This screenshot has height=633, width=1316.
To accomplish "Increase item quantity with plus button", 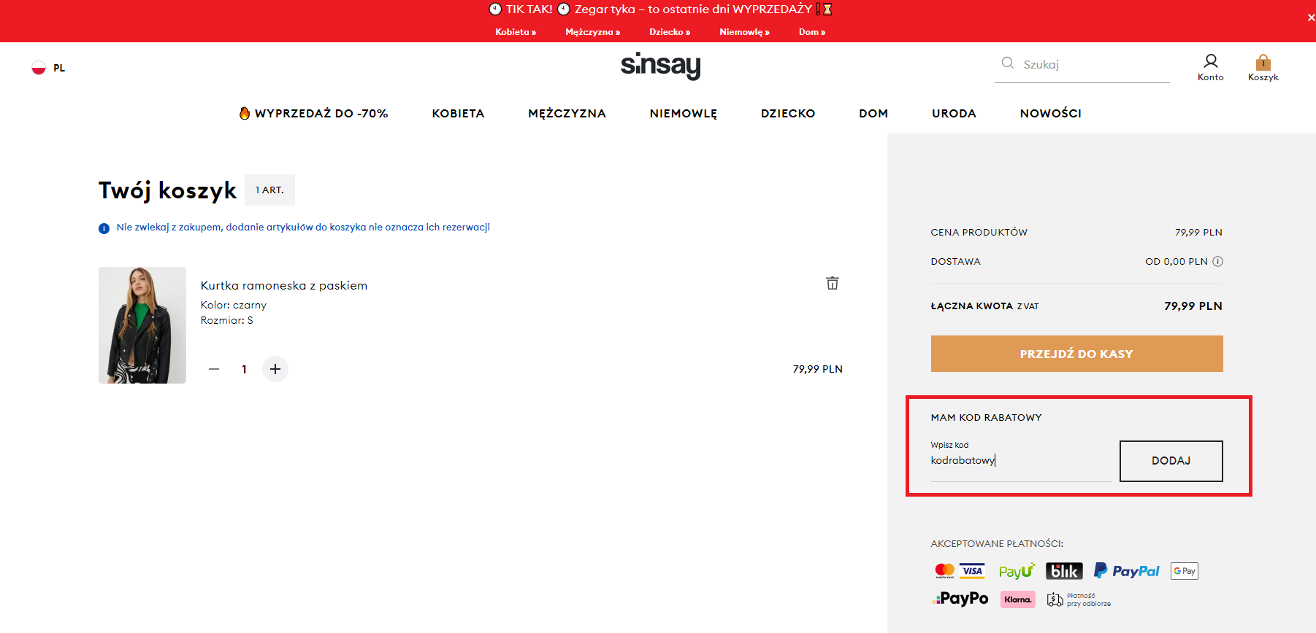I will coord(275,369).
